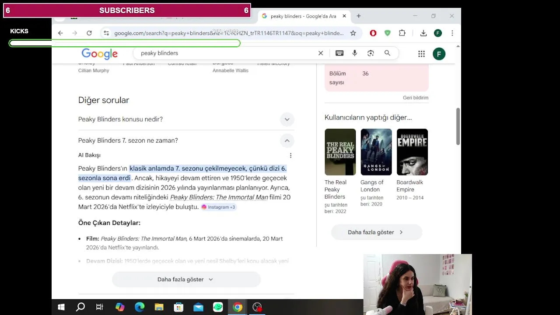
Task: Open Boardwalk Empire title link
Action: (x=410, y=186)
